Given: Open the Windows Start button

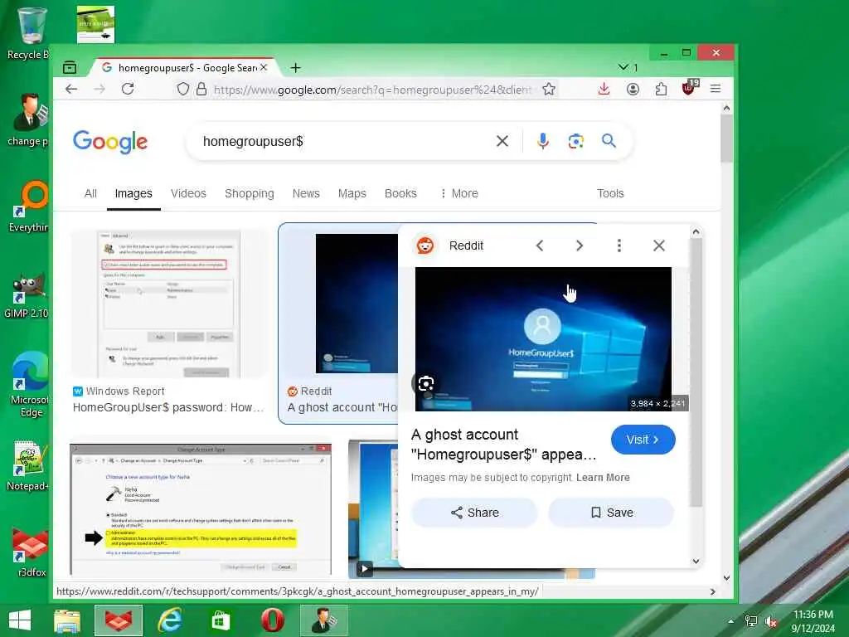Looking at the screenshot, I should (x=20, y=620).
